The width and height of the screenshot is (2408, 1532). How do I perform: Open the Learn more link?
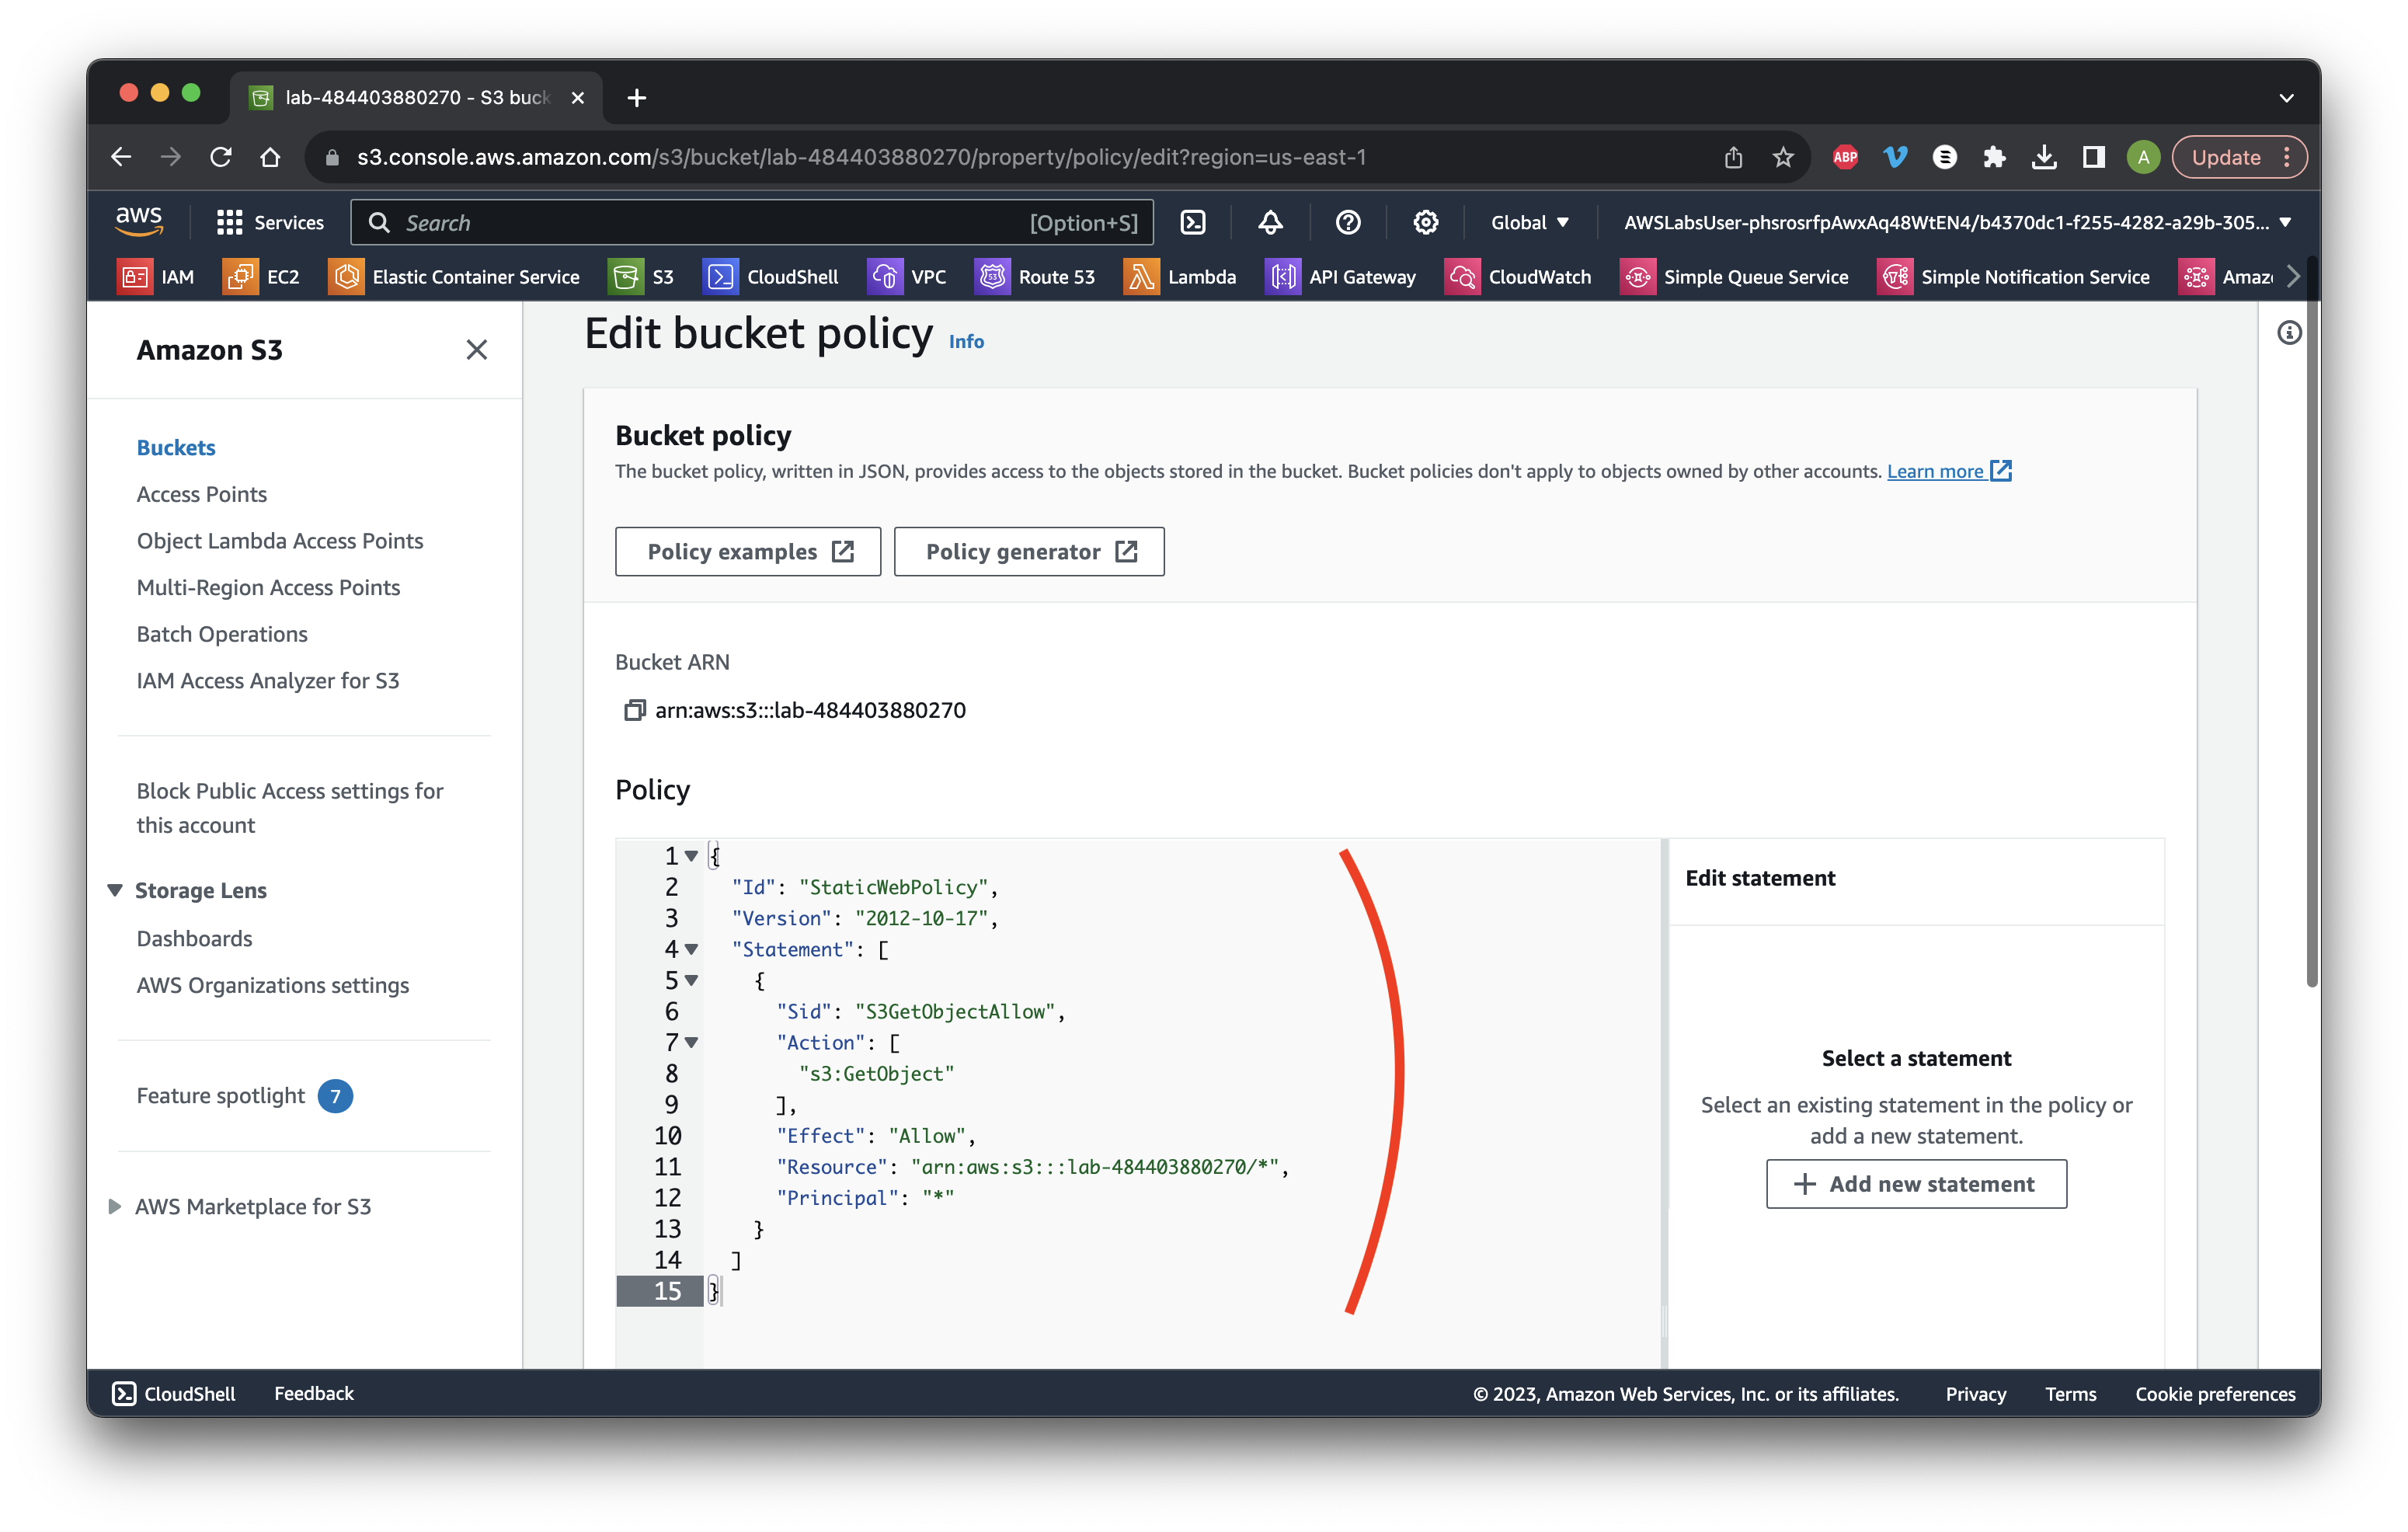pos(1948,471)
